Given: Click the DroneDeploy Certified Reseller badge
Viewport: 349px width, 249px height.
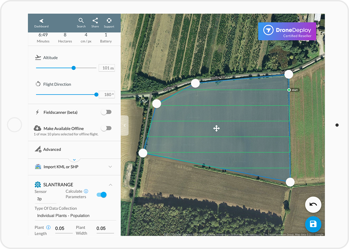Looking at the screenshot, I should click(x=287, y=31).
